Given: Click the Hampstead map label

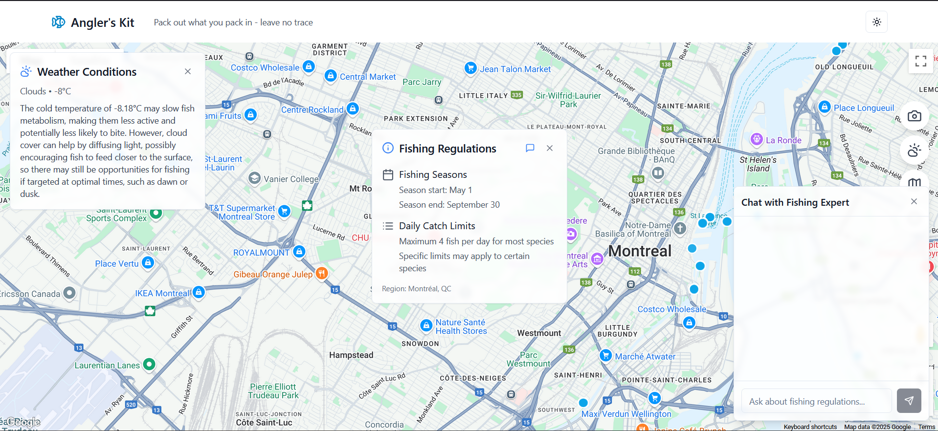Looking at the screenshot, I should [351, 355].
